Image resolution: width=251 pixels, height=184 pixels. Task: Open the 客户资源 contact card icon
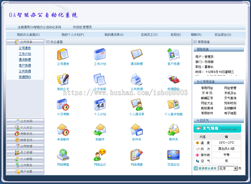click(173, 55)
